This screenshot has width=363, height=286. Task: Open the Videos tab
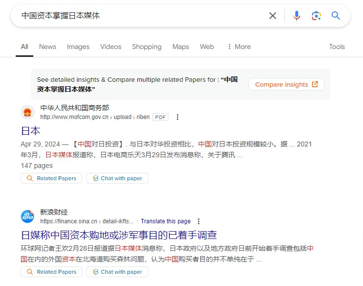pyautogui.click(x=111, y=47)
